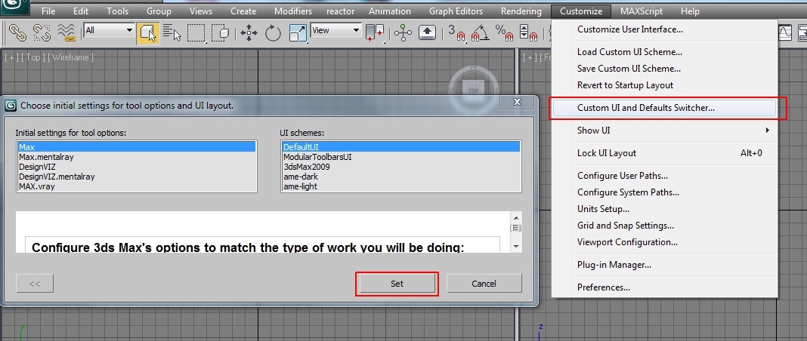This screenshot has width=807, height=341.
Task: Activate the Select Object tool
Action: pyautogui.click(x=147, y=33)
